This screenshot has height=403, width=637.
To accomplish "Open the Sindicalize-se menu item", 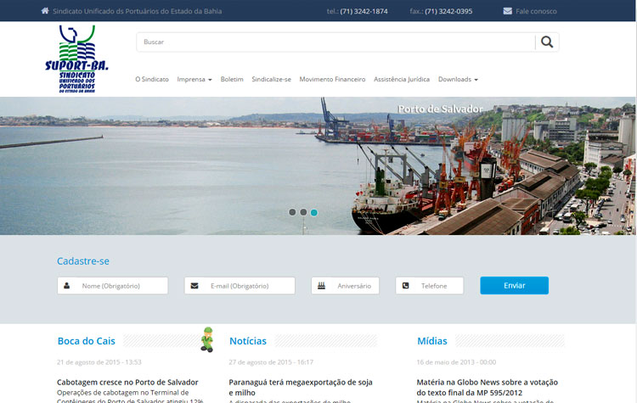I will tap(272, 79).
